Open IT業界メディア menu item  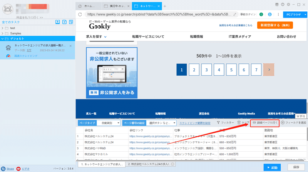240,36
